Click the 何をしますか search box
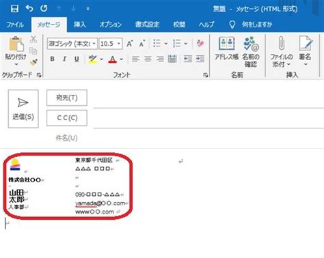 point(257,25)
